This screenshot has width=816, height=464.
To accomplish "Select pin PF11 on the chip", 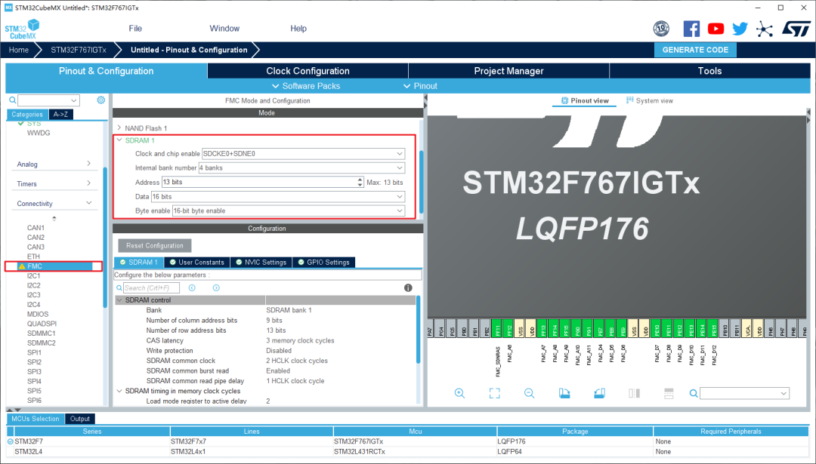I will click(x=497, y=330).
